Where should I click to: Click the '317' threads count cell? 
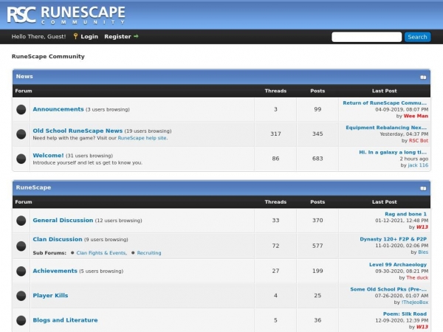[x=275, y=134]
